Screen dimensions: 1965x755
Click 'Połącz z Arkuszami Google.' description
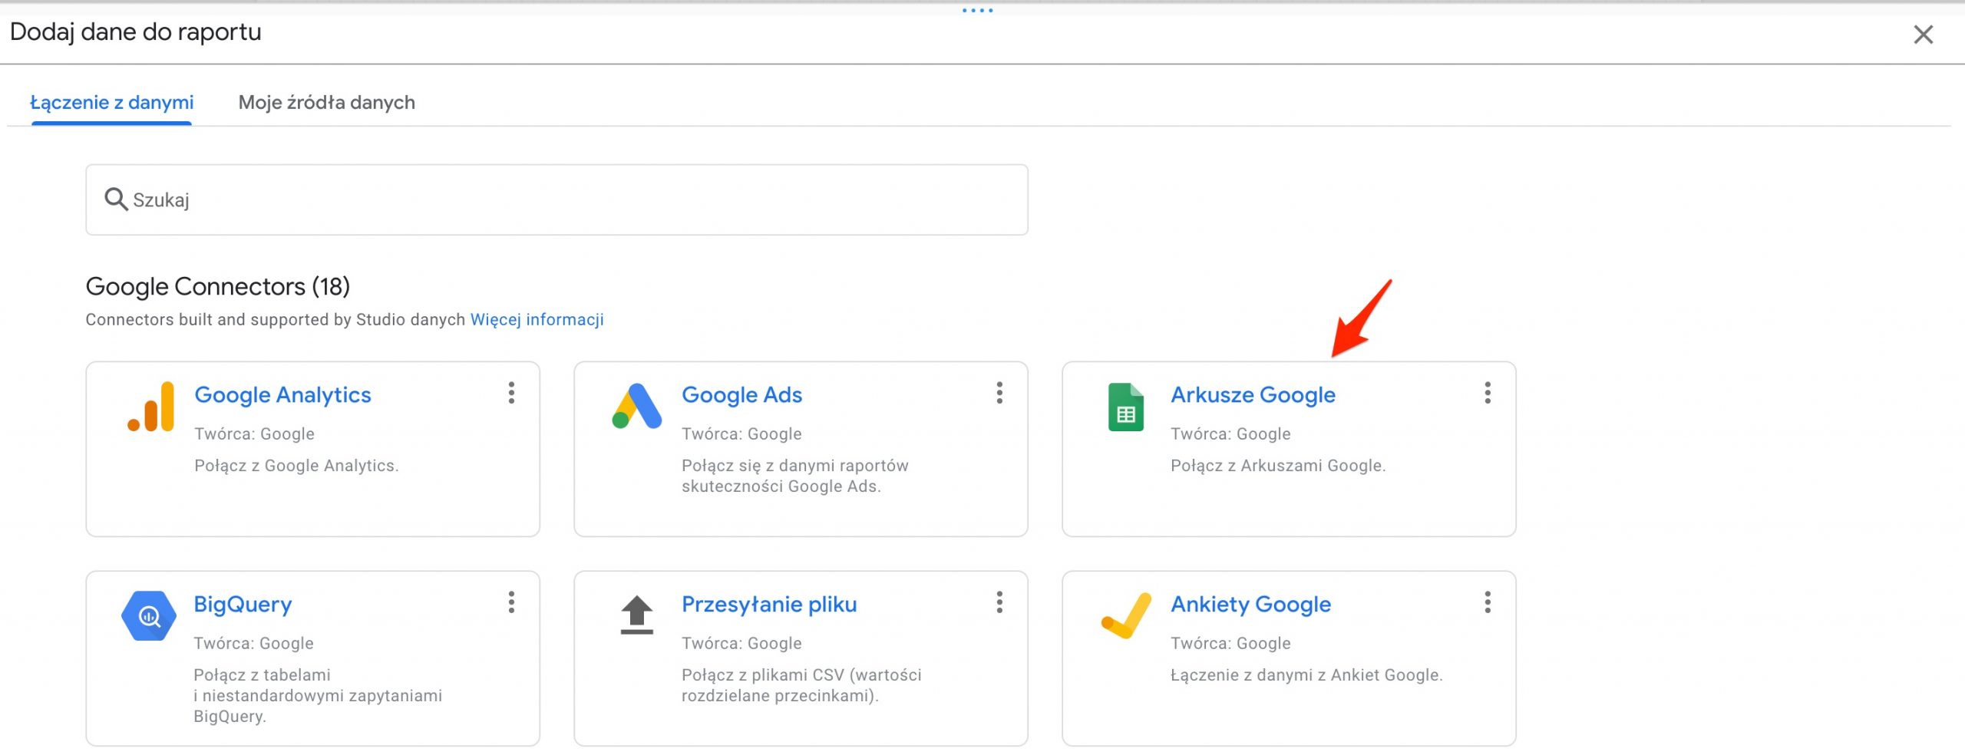tap(1278, 466)
